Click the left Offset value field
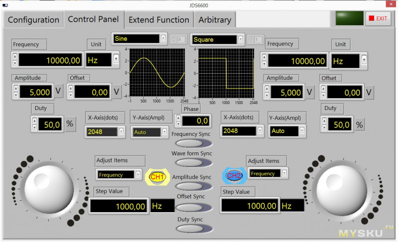Screen dimensions: 398x242 94,92
